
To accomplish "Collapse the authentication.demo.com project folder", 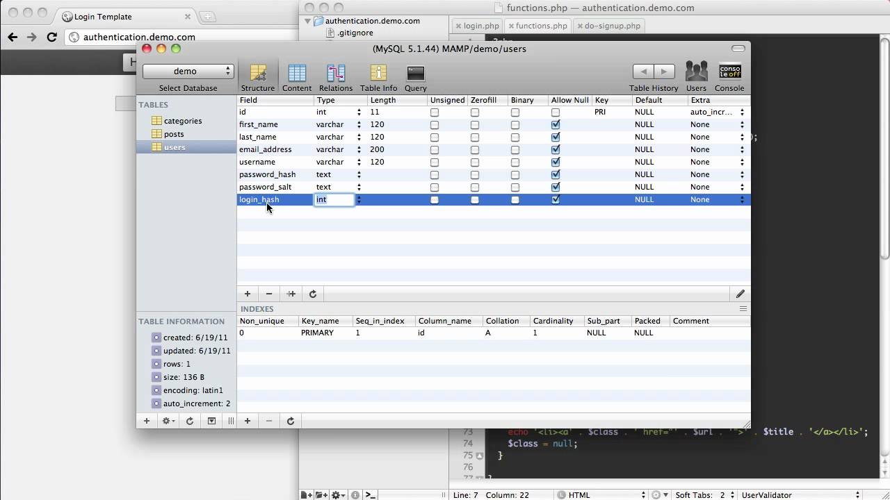I will coord(307,22).
